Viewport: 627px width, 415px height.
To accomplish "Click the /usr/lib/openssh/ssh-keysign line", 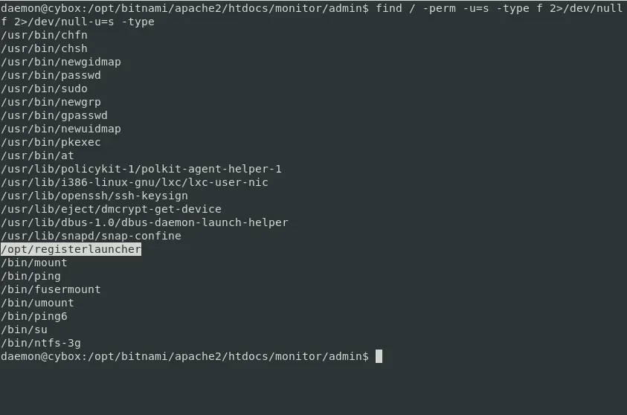I will (x=94, y=196).
